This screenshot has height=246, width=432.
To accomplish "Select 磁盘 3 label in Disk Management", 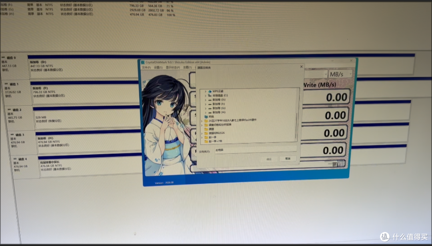I will 19,135.
